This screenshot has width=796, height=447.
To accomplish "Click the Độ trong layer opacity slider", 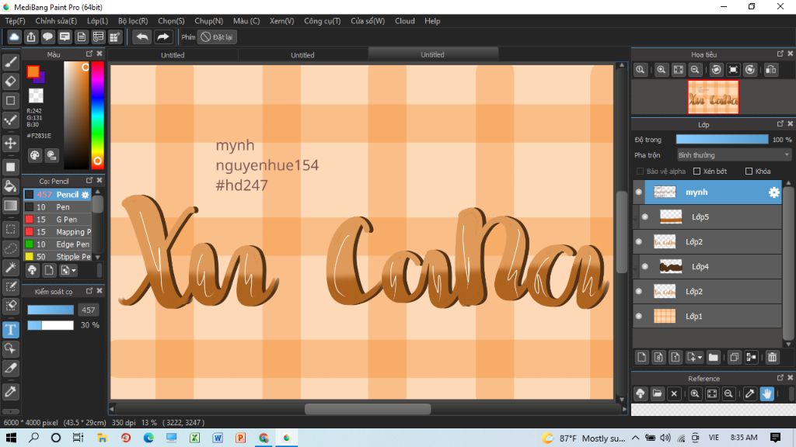I will [722, 140].
